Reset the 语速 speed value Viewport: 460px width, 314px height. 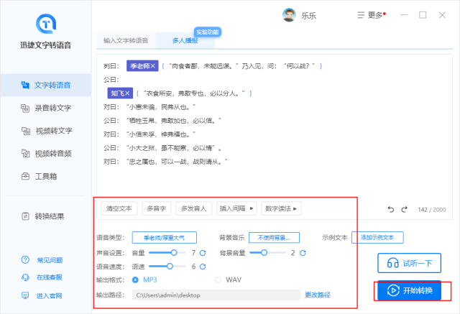[x=203, y=267]
